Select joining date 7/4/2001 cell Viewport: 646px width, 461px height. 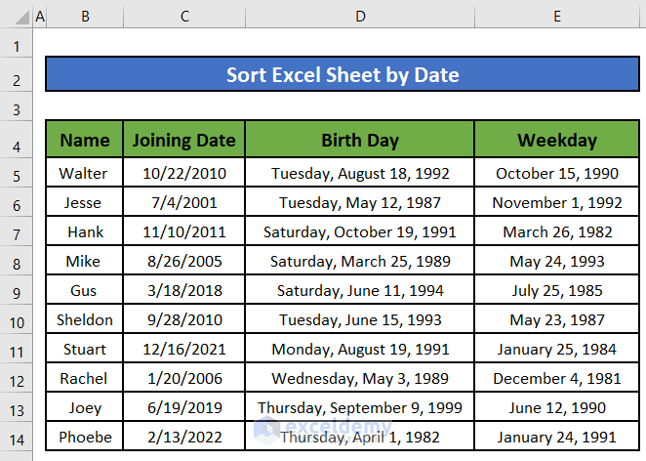[183, 203]
